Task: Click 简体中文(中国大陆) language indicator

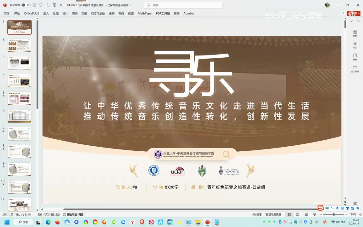Action: point(49,214)
